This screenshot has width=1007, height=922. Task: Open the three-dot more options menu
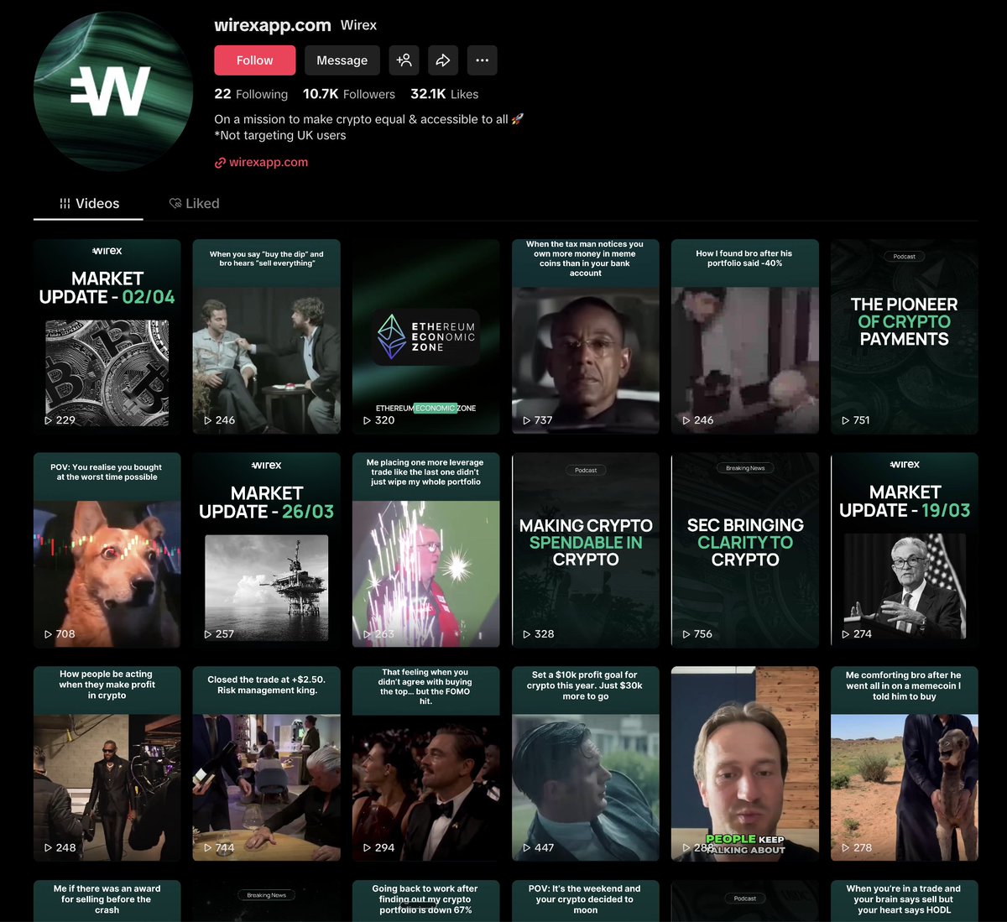tap(483, 60)
